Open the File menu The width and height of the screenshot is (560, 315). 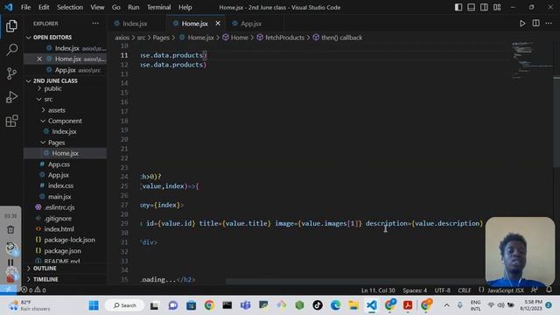pos(25,7)
